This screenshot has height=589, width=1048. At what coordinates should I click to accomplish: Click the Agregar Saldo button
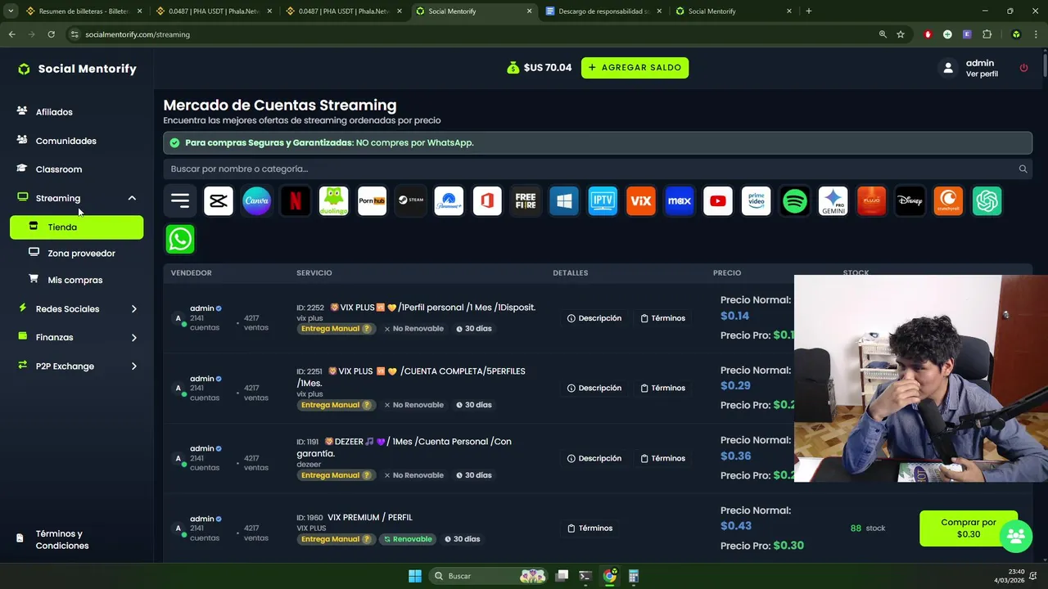click(635, 68)
